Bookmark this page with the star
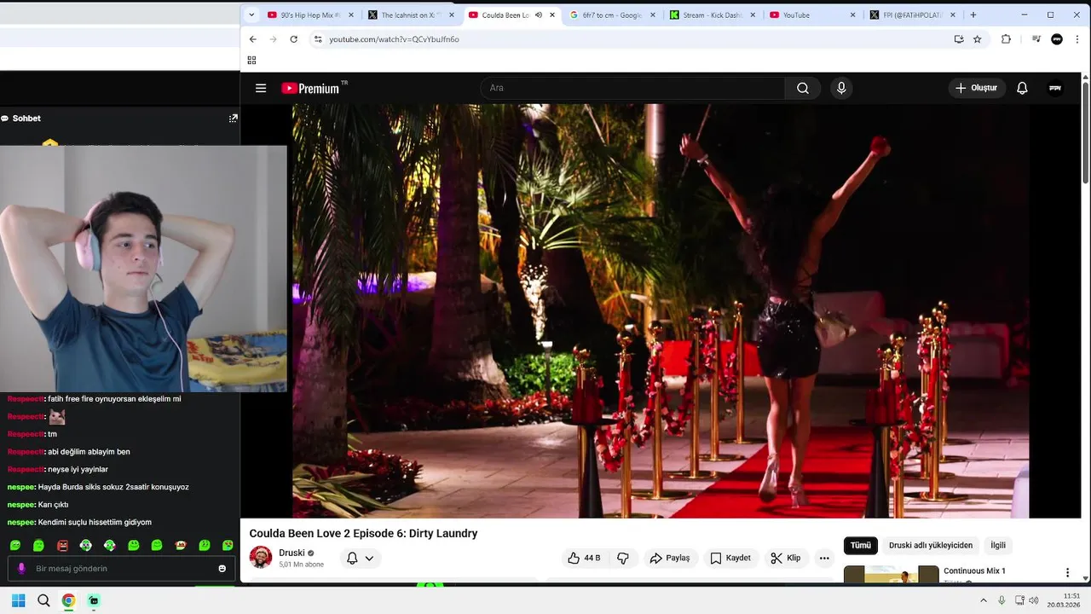Image resolution: width=1091 pixels, height=614 pixels. click(x=978, y=39)
